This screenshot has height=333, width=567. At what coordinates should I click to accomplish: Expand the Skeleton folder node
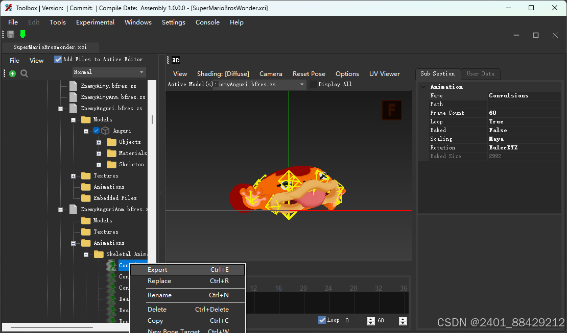point(99,165)
